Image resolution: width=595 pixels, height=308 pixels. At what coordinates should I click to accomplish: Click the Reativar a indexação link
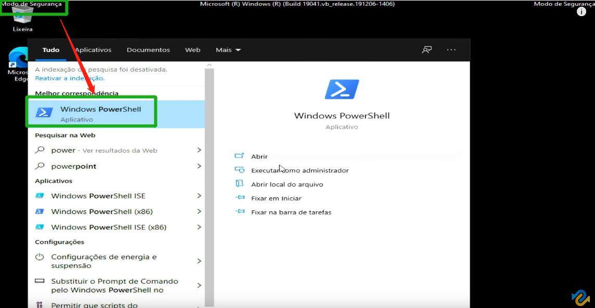[70, 78]
